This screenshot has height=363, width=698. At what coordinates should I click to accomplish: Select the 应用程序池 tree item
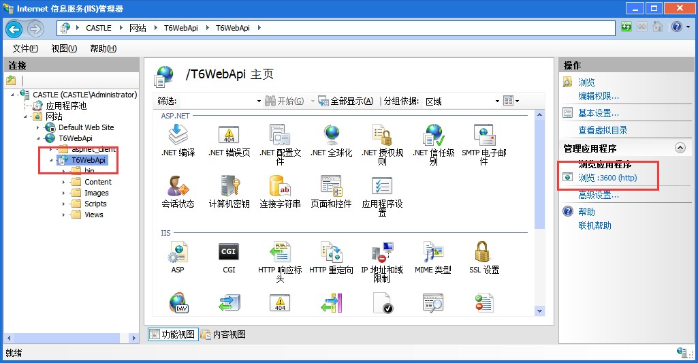click(66, 106)
